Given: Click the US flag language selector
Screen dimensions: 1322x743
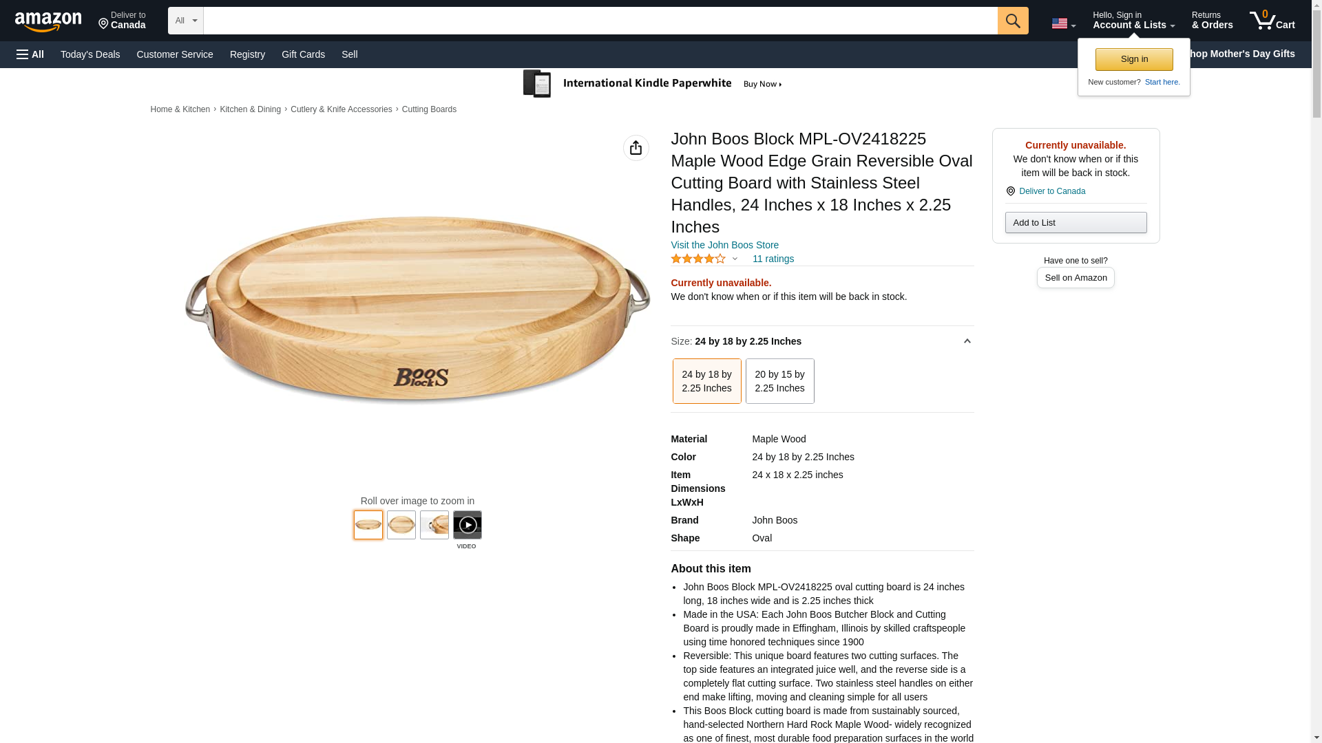Looking at the screenshot, I should [1063, 23].
